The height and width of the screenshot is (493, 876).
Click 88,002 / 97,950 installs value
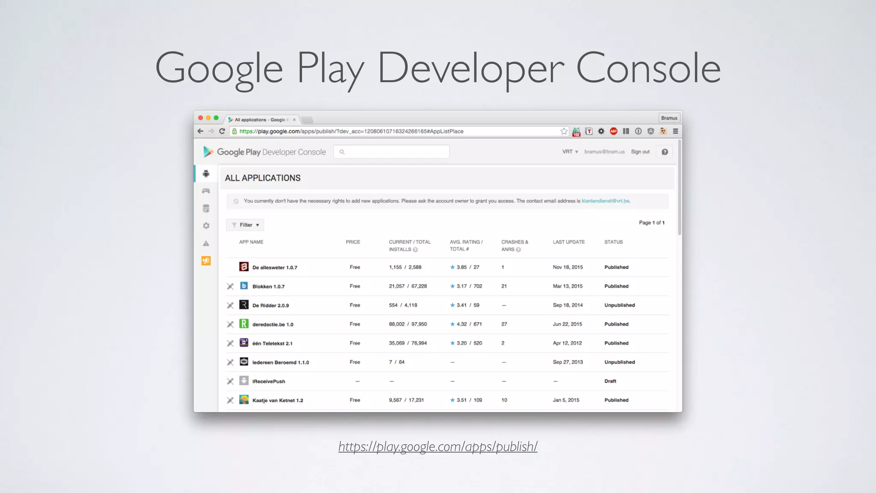coord(408,324)
